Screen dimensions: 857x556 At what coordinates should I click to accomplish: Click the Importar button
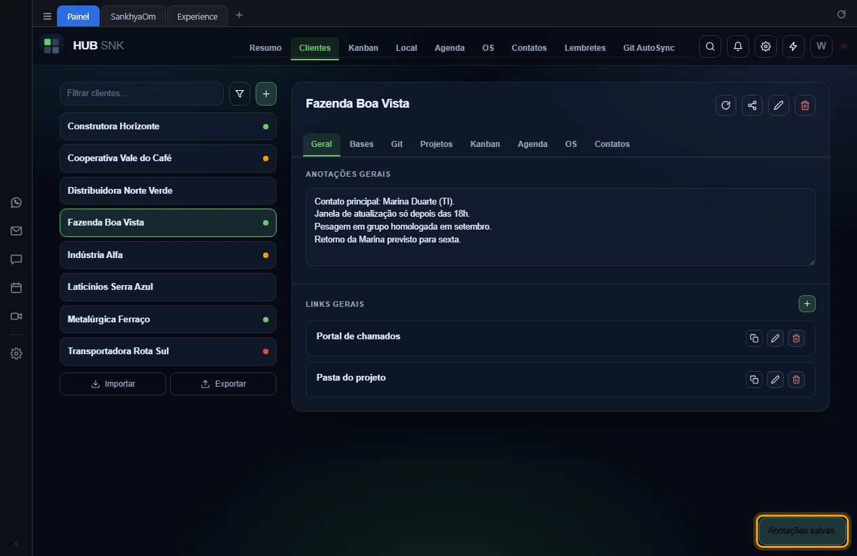tap(113, 384)
